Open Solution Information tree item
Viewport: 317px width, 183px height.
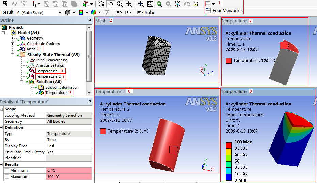click(62, 87)
